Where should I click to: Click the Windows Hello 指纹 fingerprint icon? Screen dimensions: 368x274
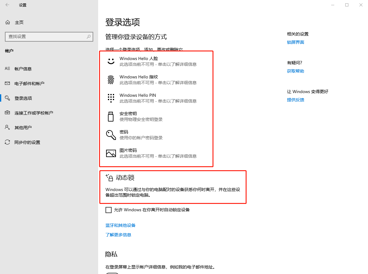pyautogui.click(x=111, y=79)
